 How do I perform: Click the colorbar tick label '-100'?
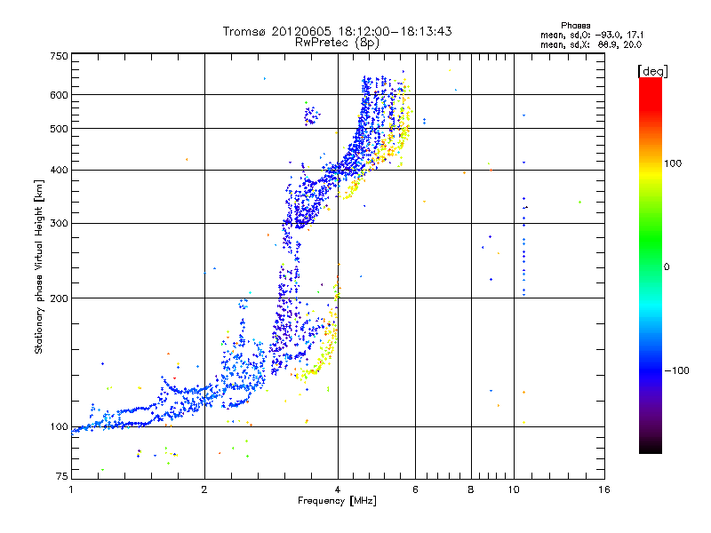point(676,370)
